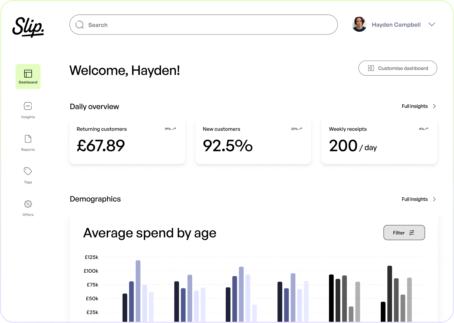
Task: Switch to the Dashboard section
Action: pyautogui.click(x=28, y=76)
